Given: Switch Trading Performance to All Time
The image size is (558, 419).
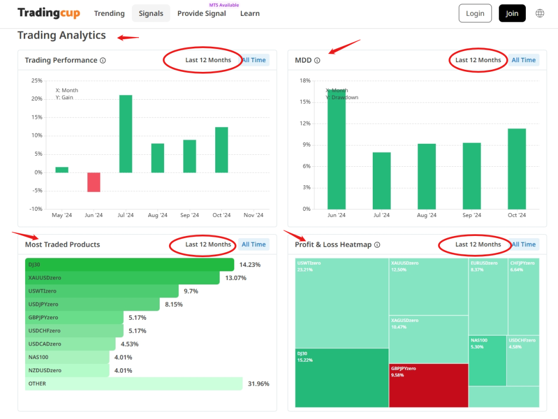Looking at the screenshot, I should point(254,60).
